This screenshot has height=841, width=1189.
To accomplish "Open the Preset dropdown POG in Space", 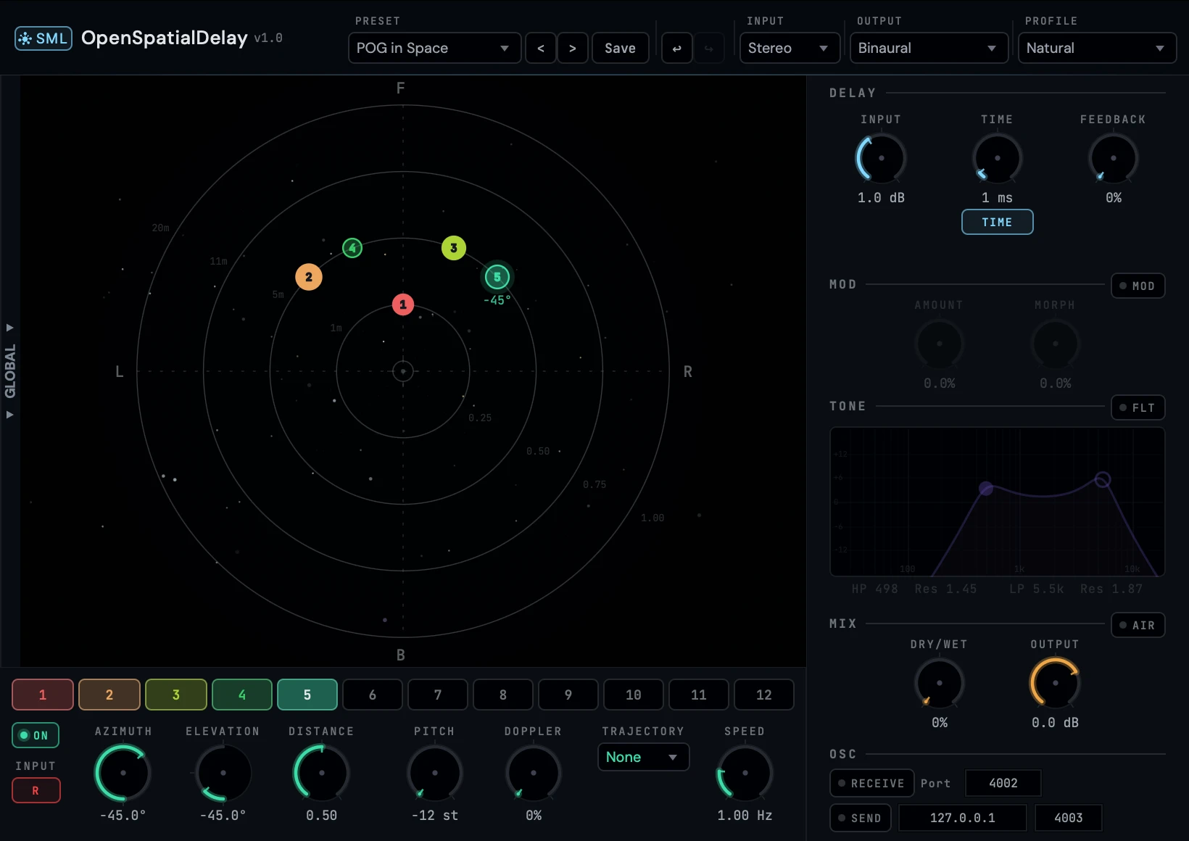I will tap(435, 48).
